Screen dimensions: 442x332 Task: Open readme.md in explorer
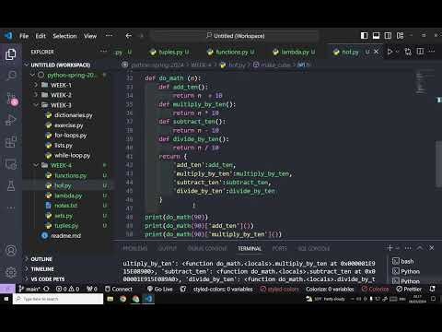click(x=65, y=236)
